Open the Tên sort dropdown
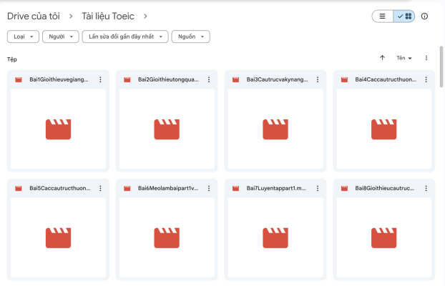This screenshot has width=445, height=286. click(404, 58)
